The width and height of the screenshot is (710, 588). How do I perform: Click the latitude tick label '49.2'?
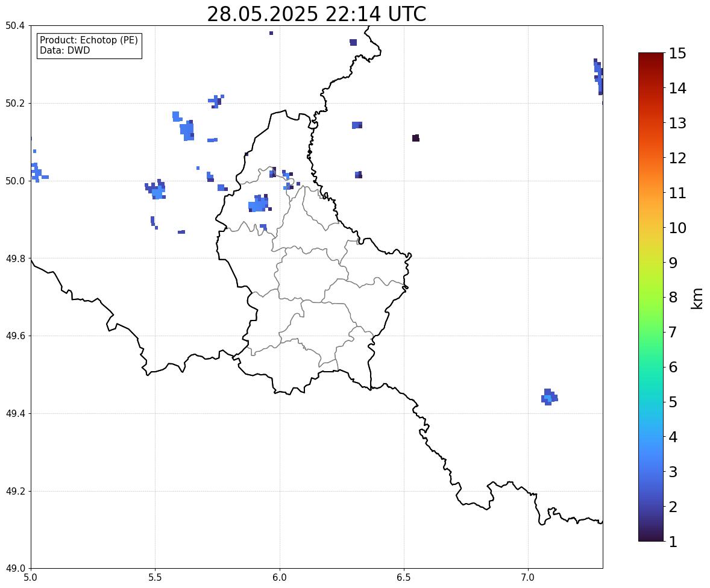(15, 491)
